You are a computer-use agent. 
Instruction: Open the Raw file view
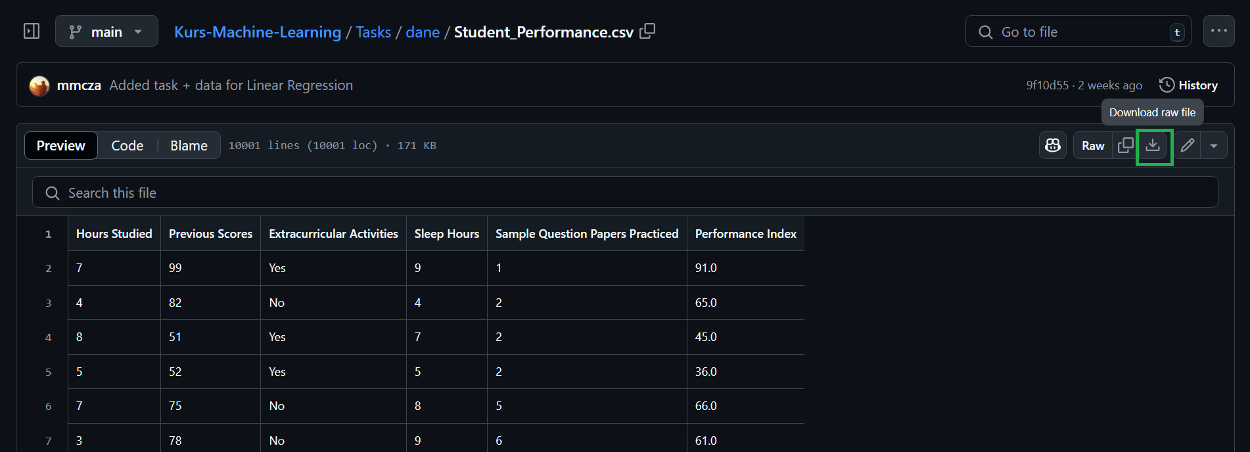[1093, 145]
